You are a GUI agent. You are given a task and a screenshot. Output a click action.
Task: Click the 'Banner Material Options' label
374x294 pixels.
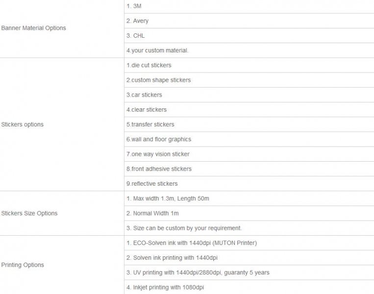click(34, 28)
